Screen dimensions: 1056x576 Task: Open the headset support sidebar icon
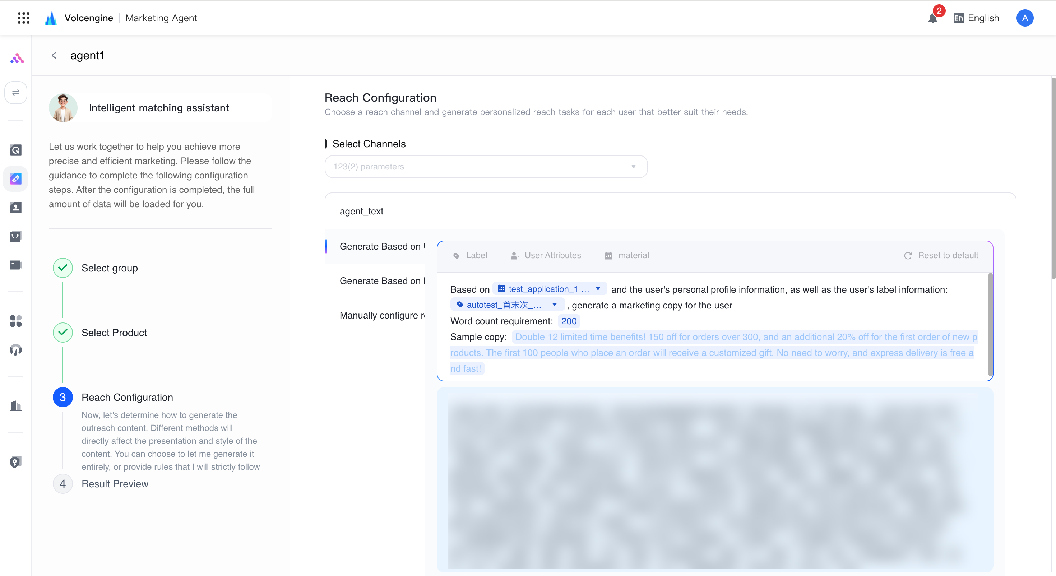pos(15,350)
